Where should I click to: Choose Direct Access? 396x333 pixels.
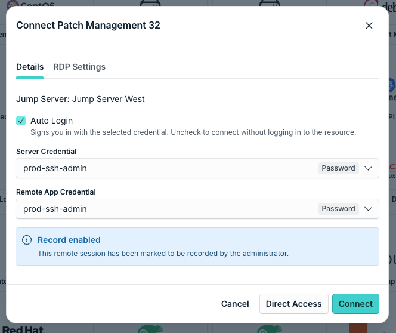click(293, 304)
